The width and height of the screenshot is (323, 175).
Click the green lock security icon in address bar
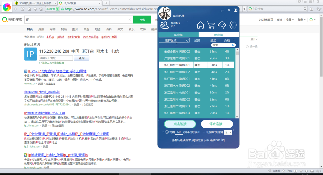62,9
